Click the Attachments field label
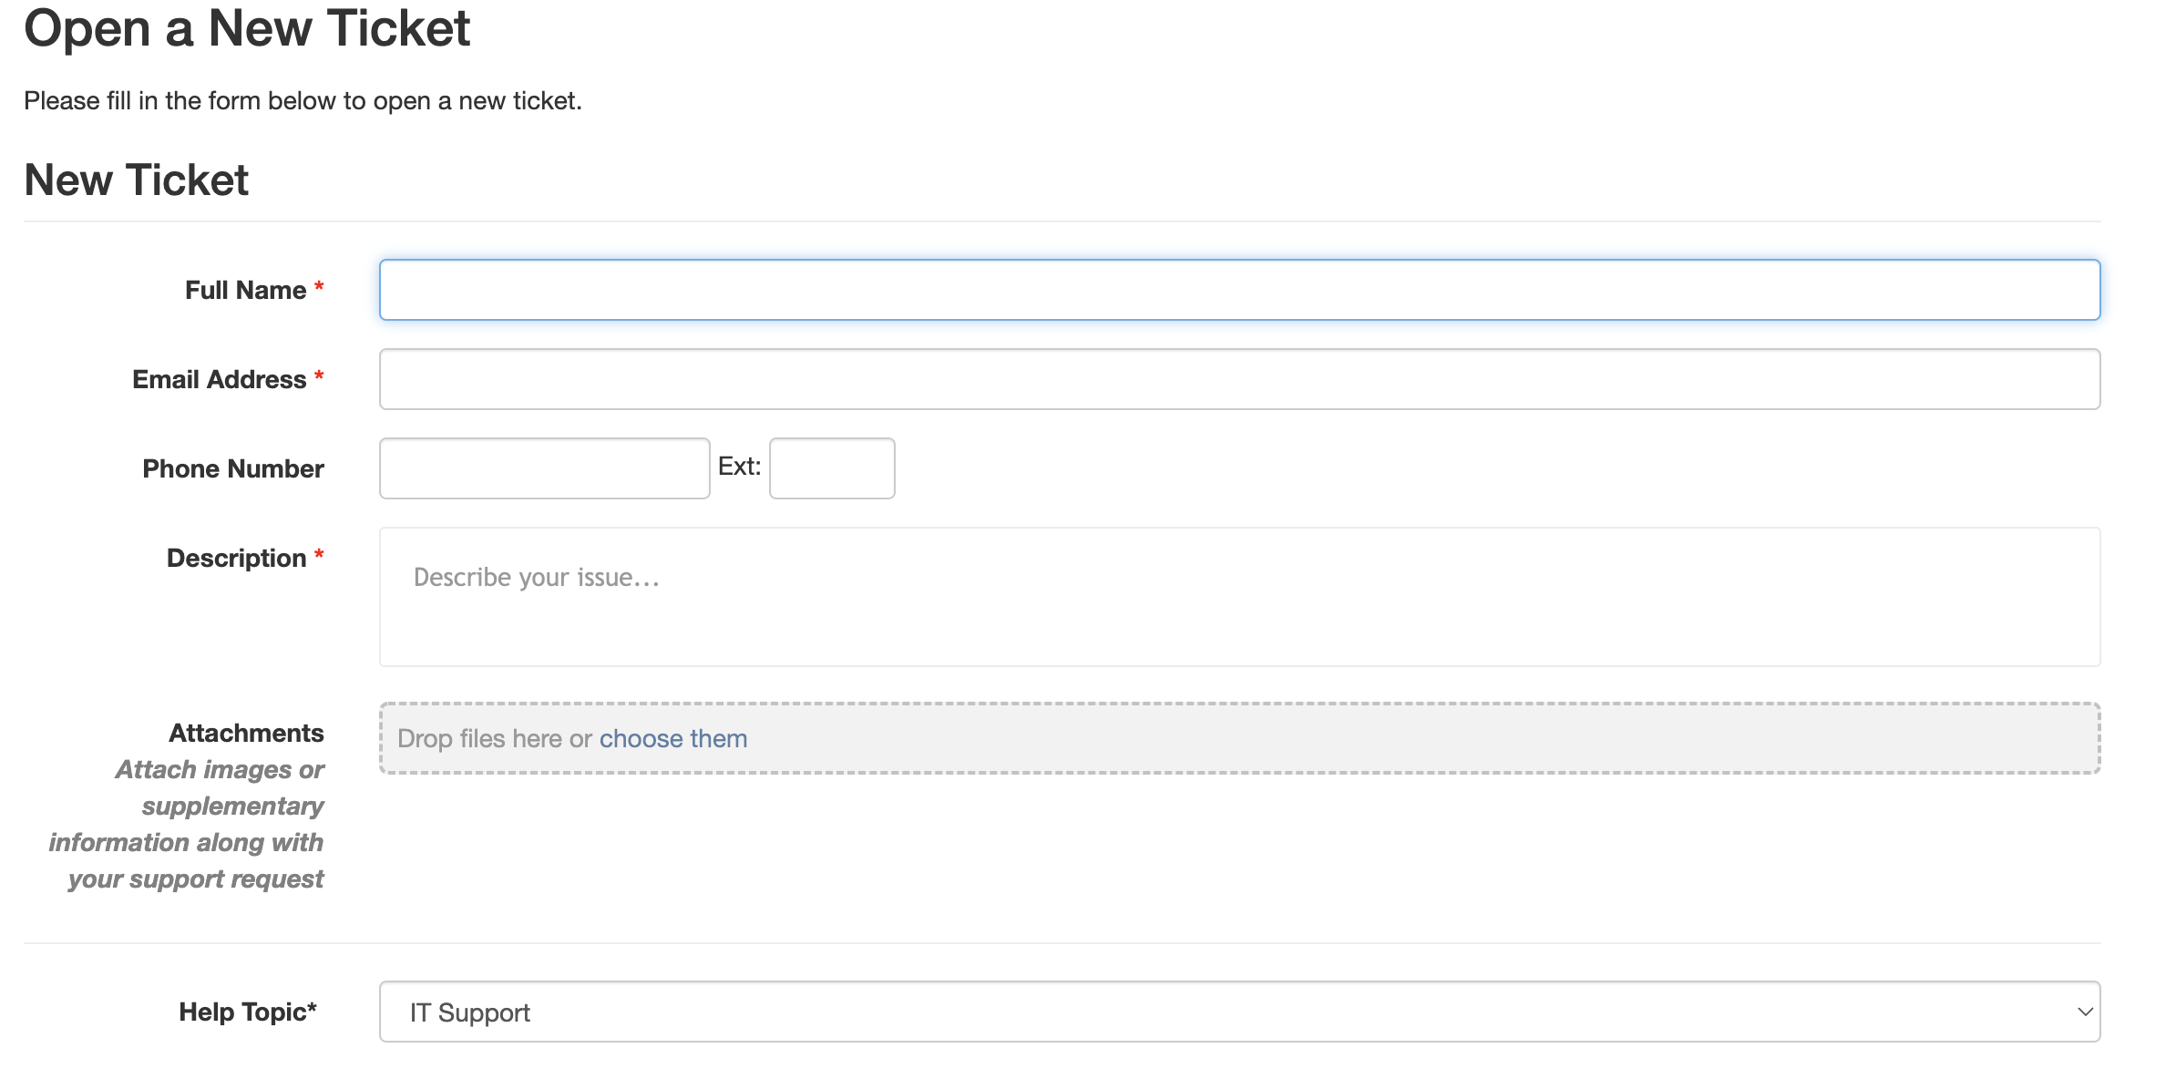2176x1079 pixels. (x=246, y=733)
